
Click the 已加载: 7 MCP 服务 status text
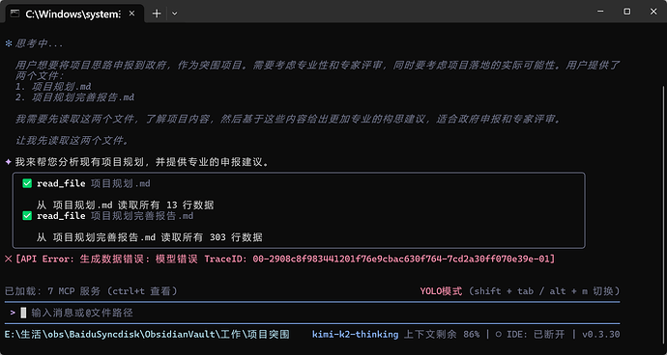[x=91, y=291]
